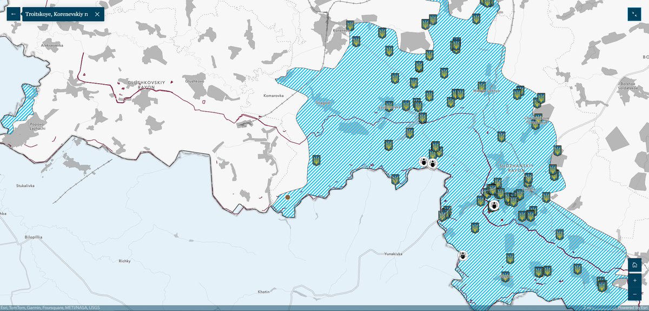Click the Khotin label

[x=263, y=292]
